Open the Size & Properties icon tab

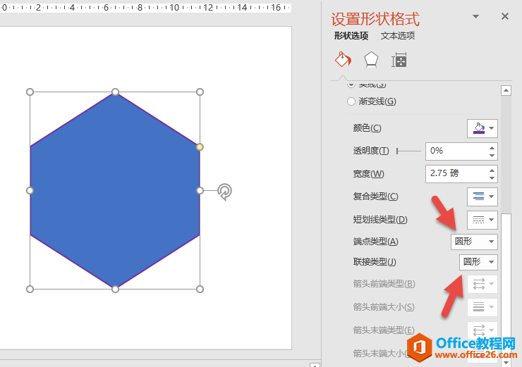coord(399,61)
